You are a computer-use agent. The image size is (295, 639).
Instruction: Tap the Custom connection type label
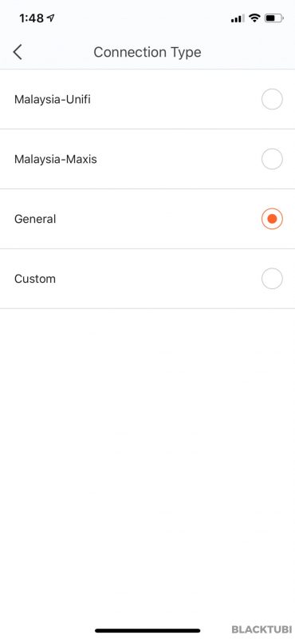pos(35,279)
